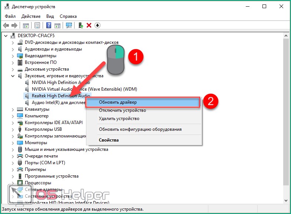Click the Back arrow toolbar icon
Viewport: 291px width, 214px height.
[6, 25]
